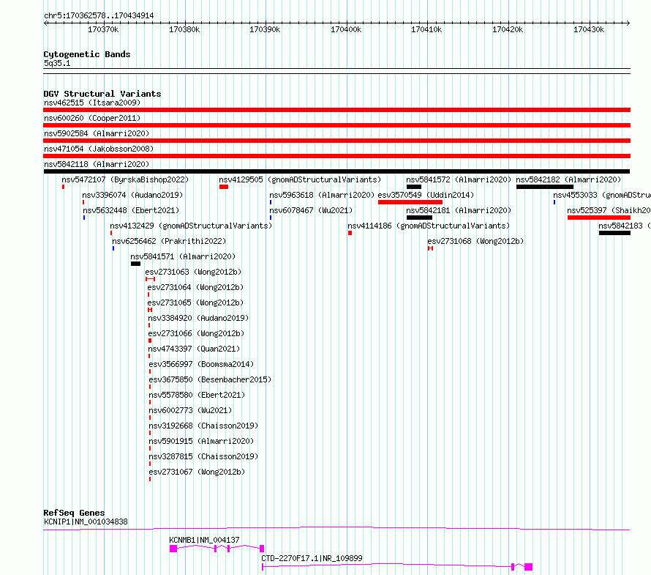The image size is (651, 575).
Task: Click nsv6256462 (Prakrithi2022) label
Action: [169, 241]
